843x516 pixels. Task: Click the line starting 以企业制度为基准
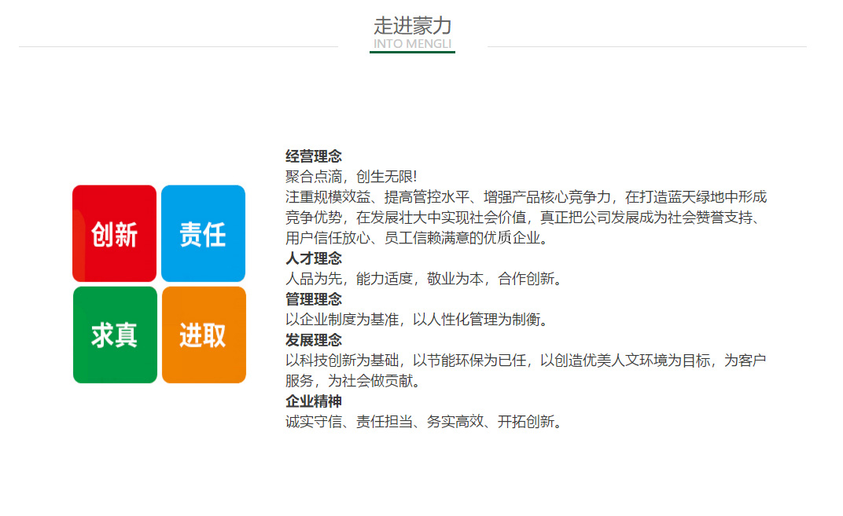(x=417, y=320)
